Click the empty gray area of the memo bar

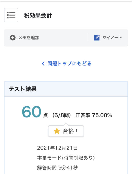coord(63,38)
